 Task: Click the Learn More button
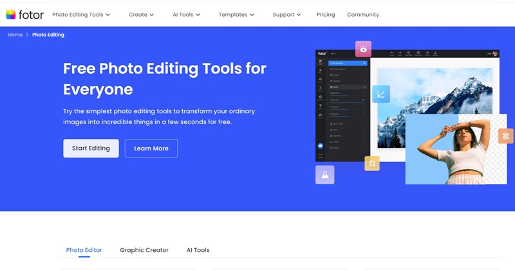point(151,148)
